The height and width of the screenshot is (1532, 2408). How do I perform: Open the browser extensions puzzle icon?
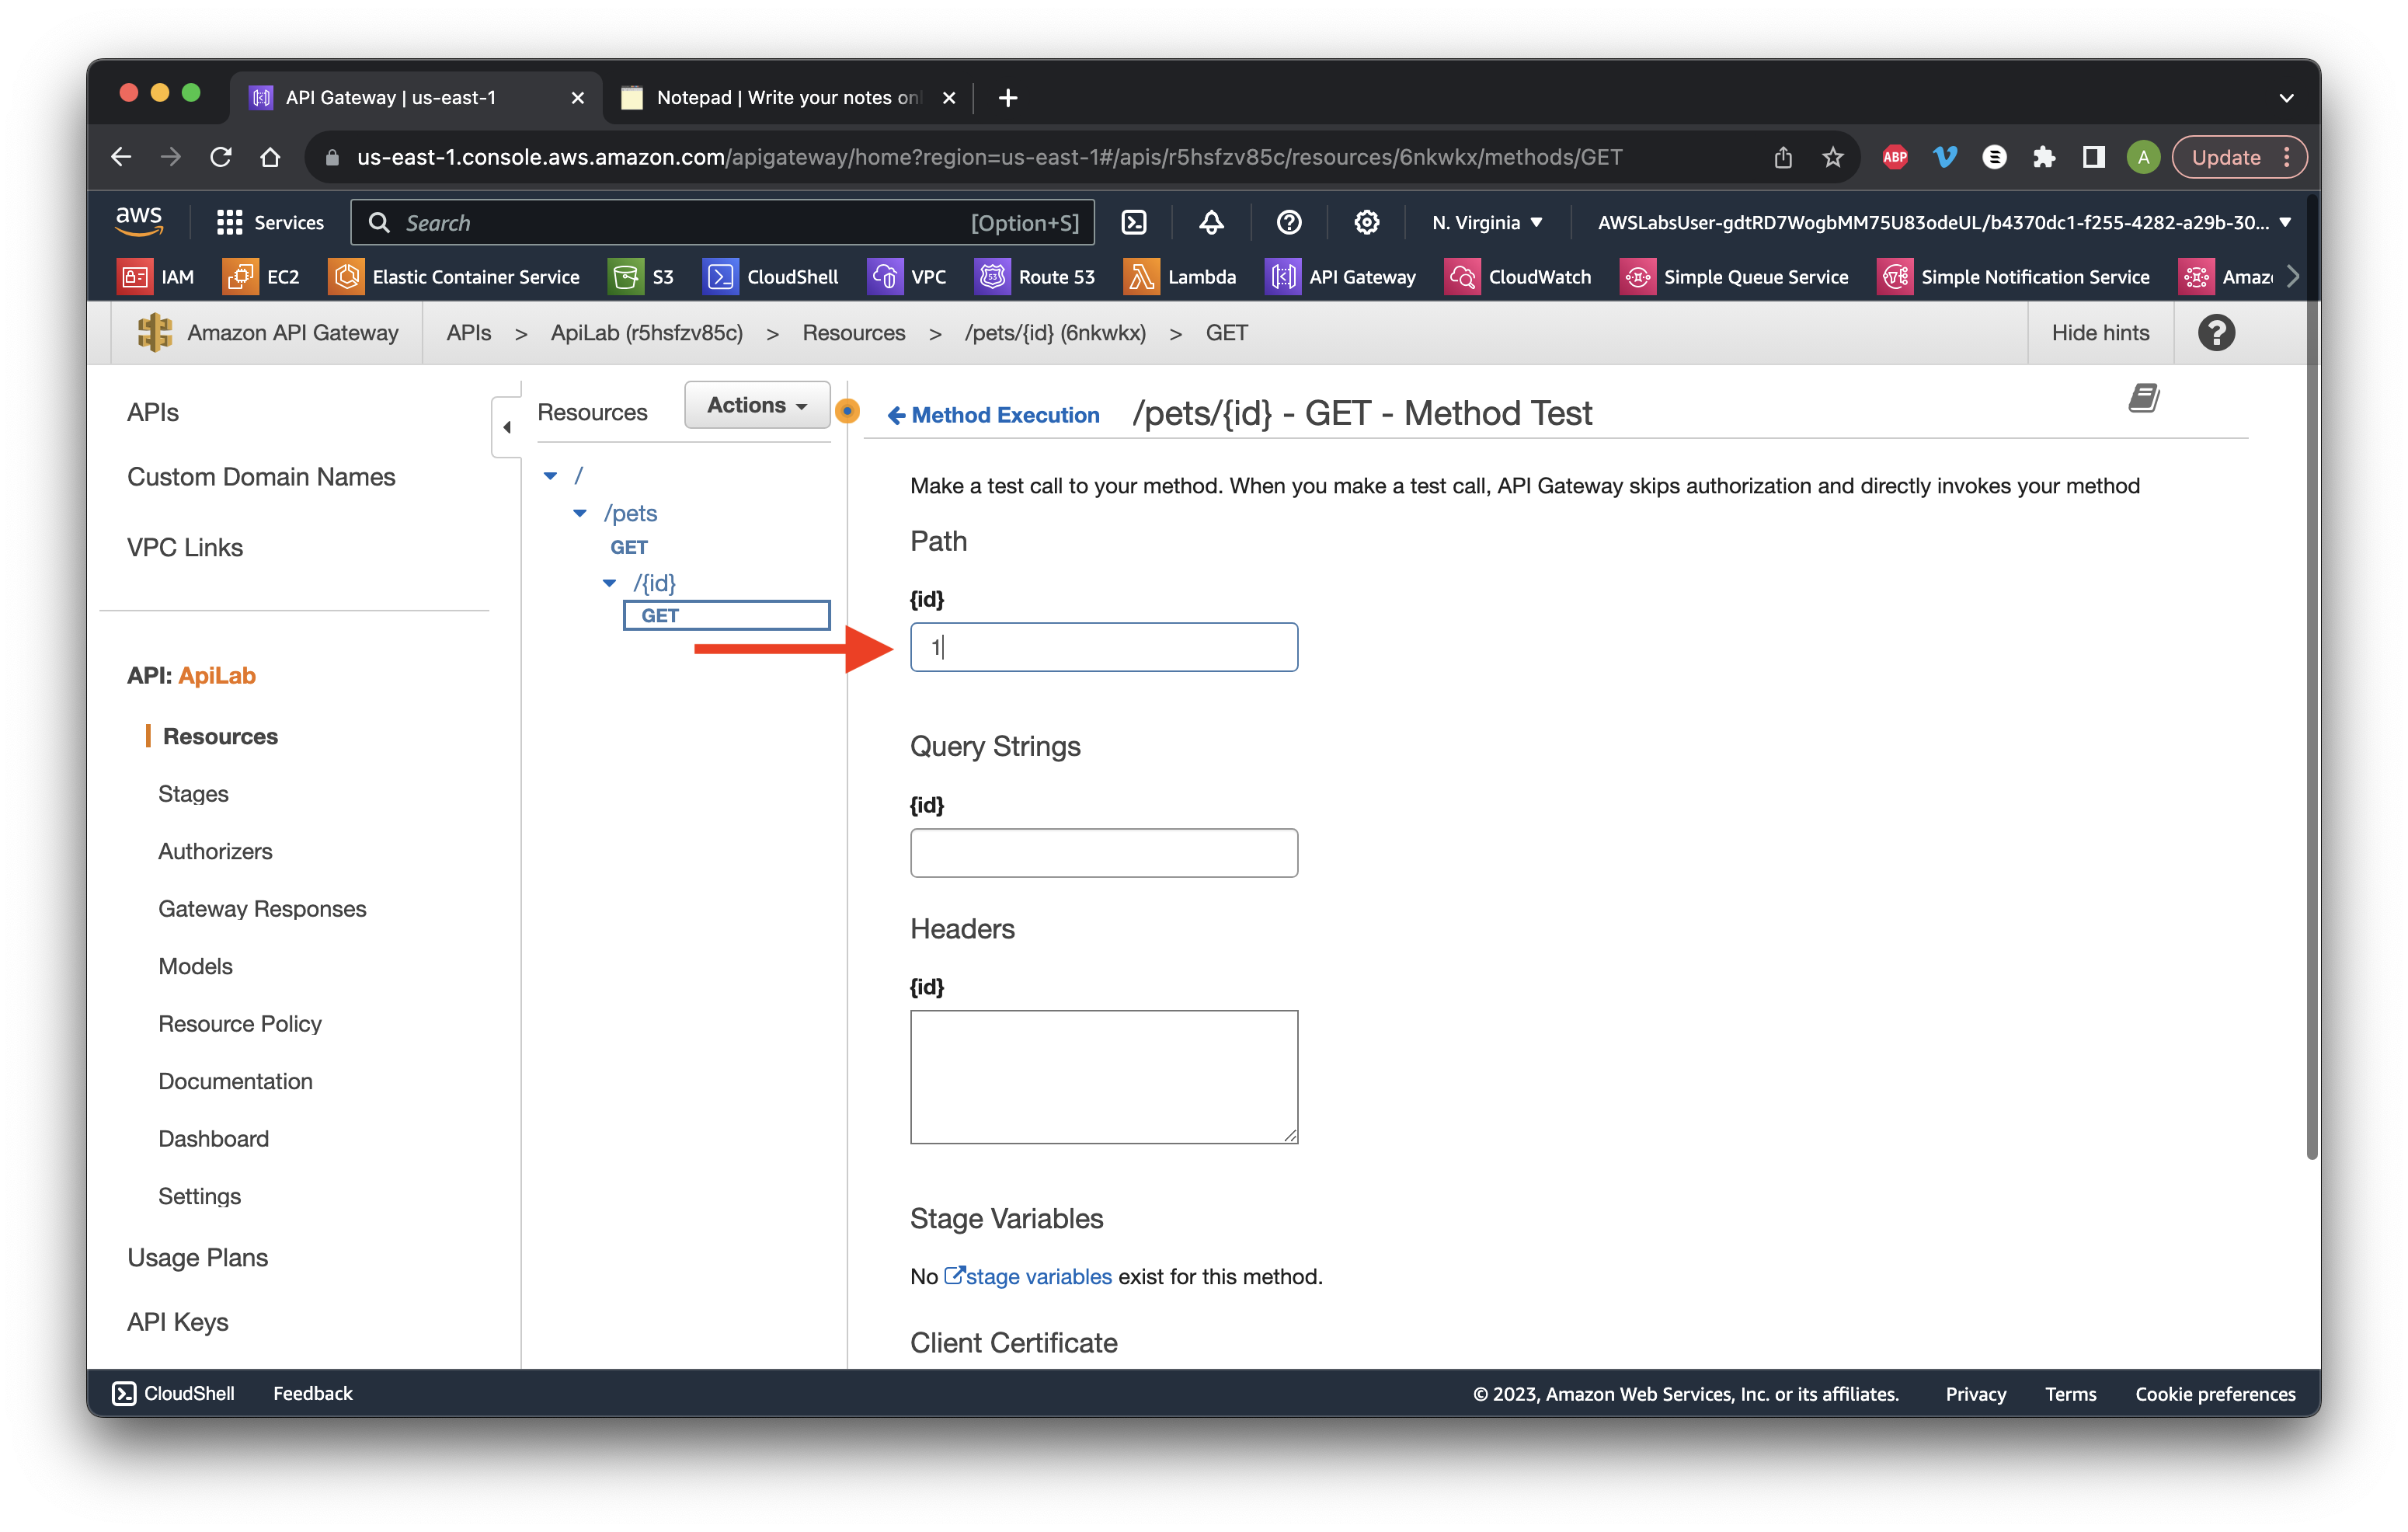[x=2043, y=157]
